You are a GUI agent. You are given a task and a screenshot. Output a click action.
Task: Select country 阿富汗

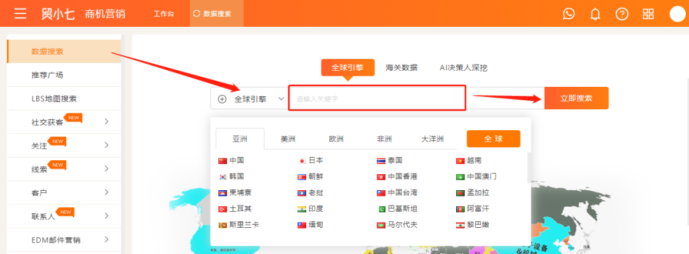473,209
